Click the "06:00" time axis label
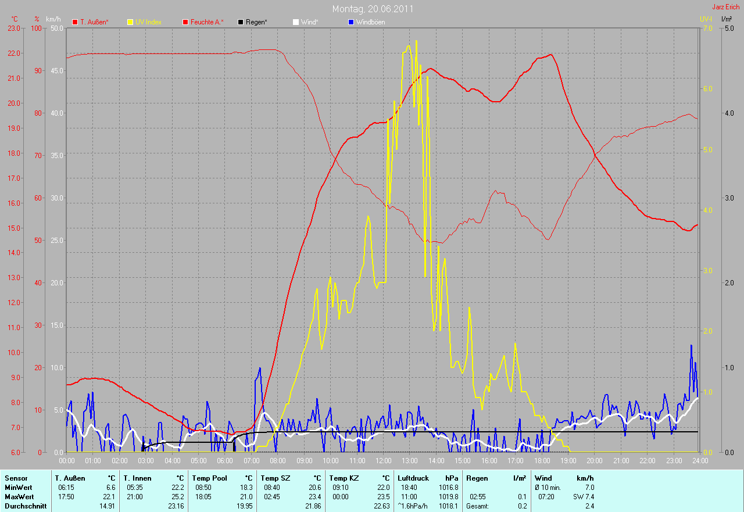The width and height of the screenshot is (744, 512). [x=225, y=460]
